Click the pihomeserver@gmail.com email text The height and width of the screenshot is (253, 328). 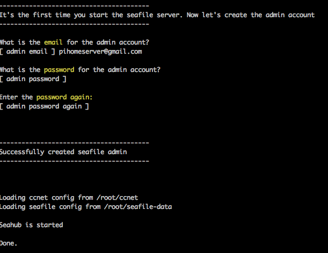(100, 52)
